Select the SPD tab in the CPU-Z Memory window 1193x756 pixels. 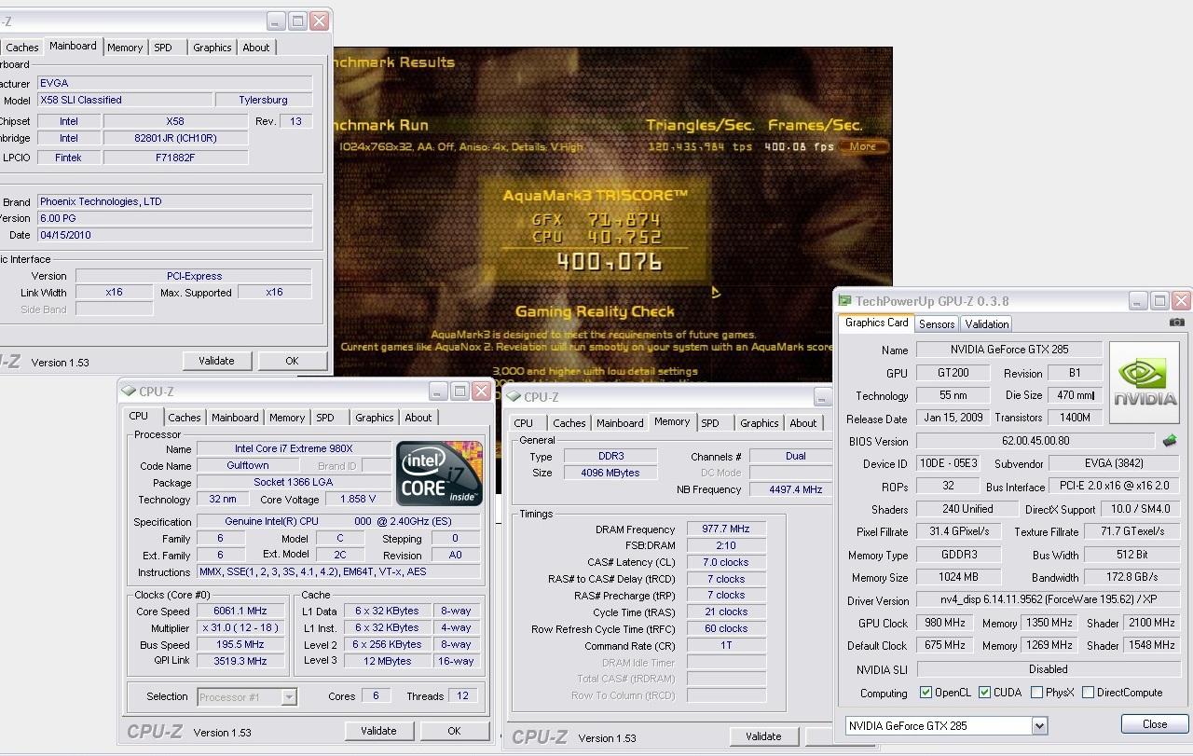click(710, 423)
